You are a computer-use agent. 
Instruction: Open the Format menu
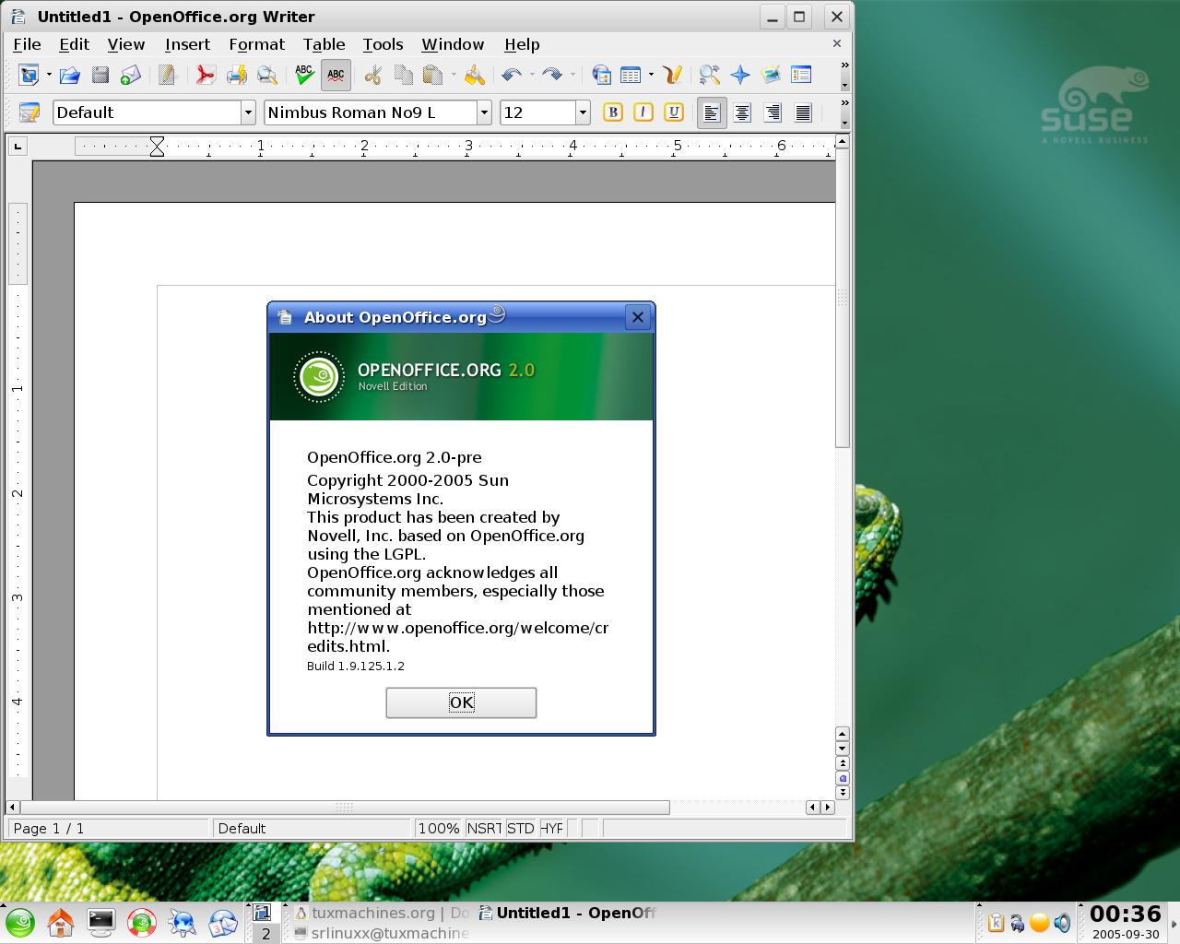tap(256, 44)
